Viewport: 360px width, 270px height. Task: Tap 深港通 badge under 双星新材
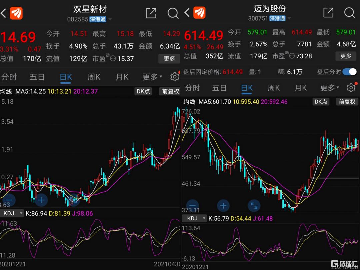[98, 19]
